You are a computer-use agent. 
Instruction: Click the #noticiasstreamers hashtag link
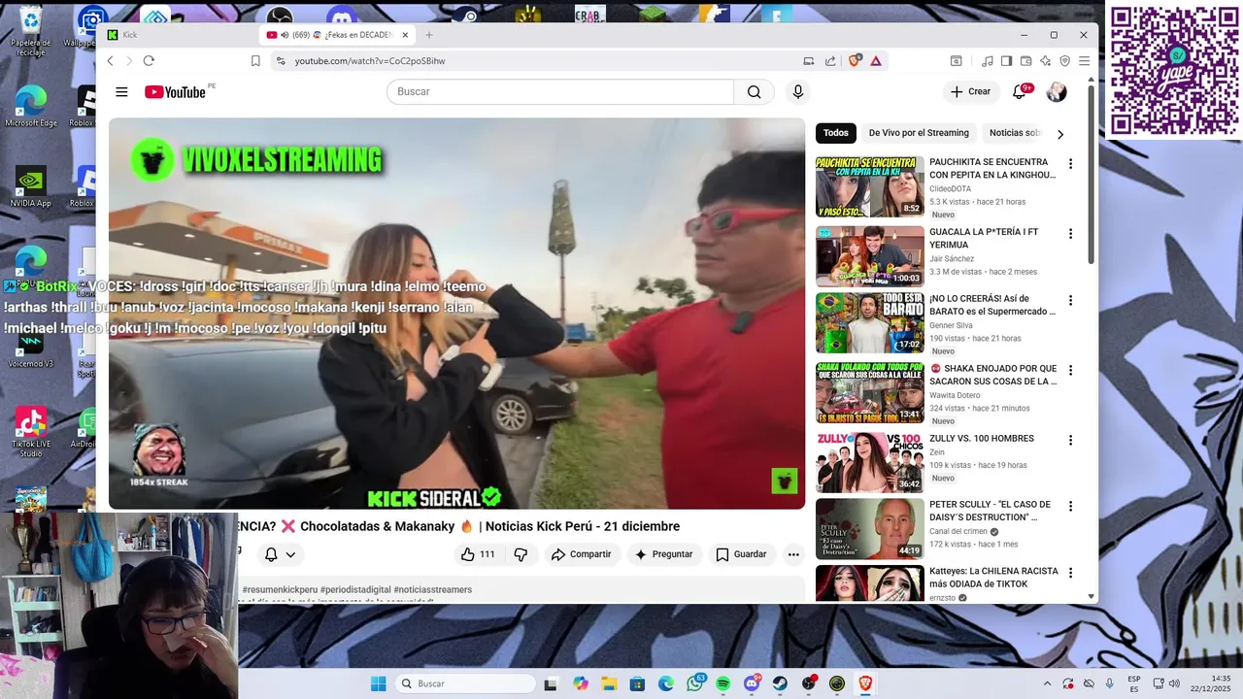(433, 589)
